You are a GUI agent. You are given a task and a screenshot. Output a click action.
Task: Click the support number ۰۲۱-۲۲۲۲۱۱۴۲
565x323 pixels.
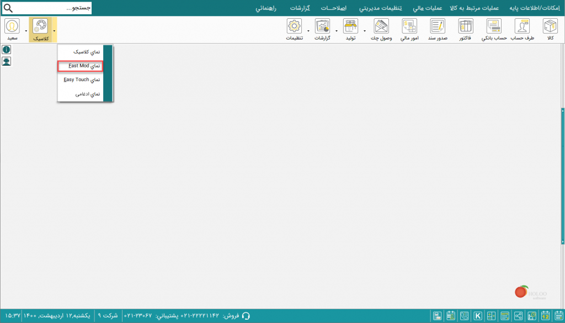(200, 315)
